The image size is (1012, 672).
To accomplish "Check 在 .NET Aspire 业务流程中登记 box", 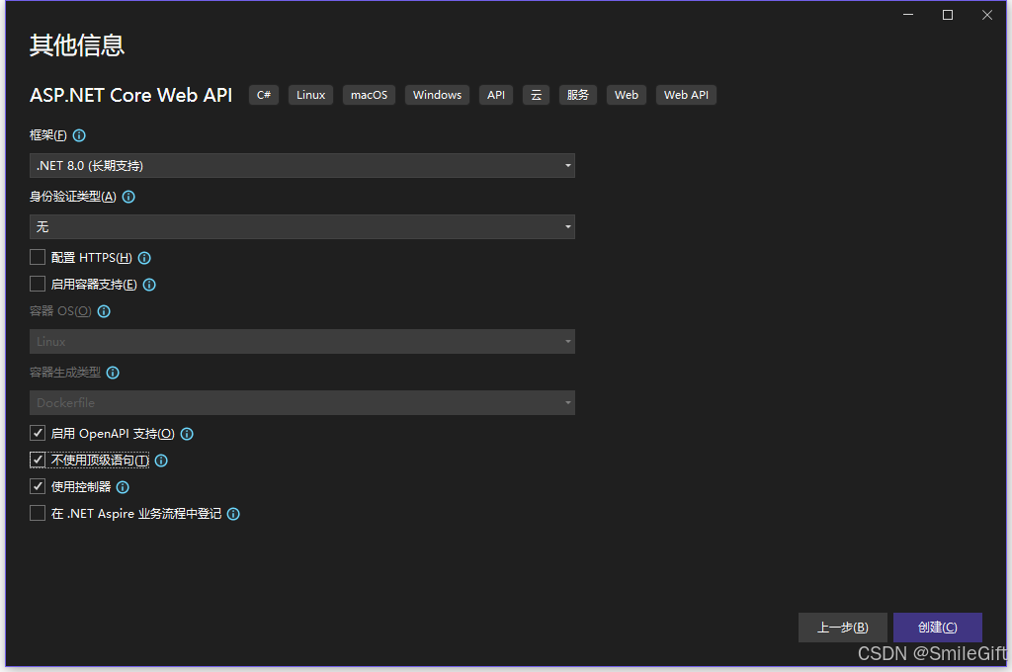I will pos(38,514).
